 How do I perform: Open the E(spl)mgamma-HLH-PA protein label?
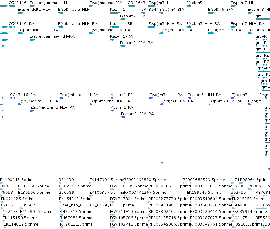[53, 108]
